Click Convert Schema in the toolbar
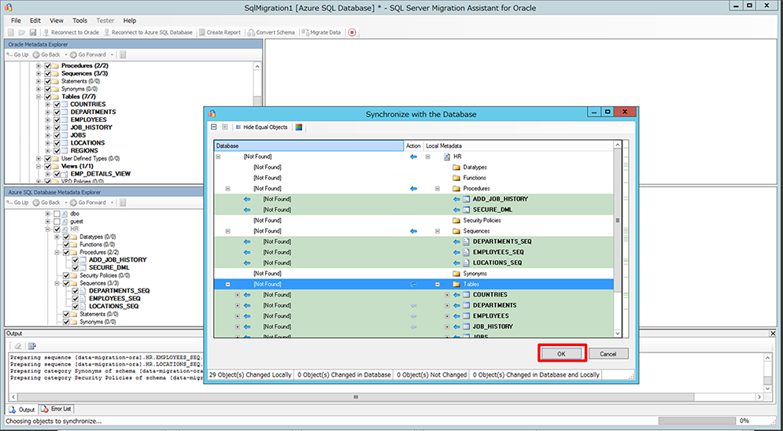Screen dimensions: 783x431 (x=271, y=32)
